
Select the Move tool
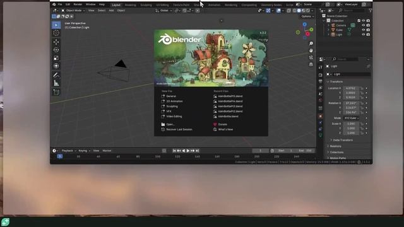pyautogui.click(x=56, y=42)
